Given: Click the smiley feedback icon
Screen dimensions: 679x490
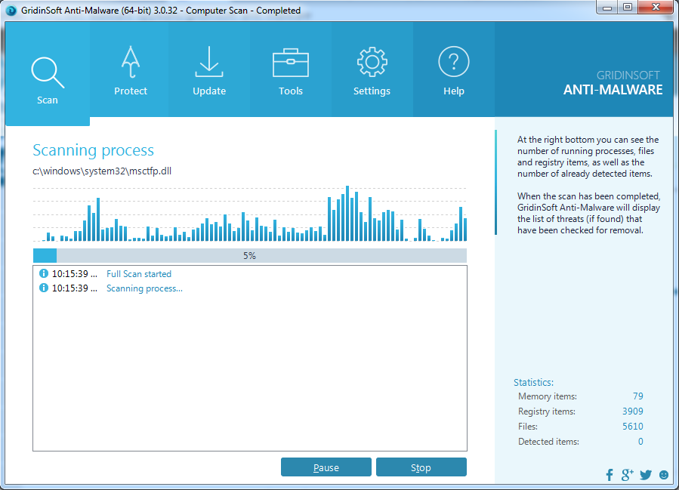Looking at the screenshot, I should tap(664, 475).
